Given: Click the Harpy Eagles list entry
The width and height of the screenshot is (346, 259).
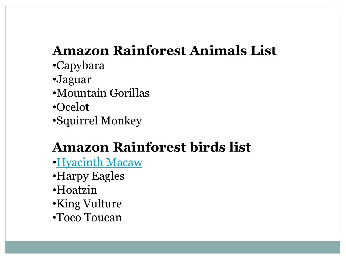Looking at the screenshot, I should point(89,176).
